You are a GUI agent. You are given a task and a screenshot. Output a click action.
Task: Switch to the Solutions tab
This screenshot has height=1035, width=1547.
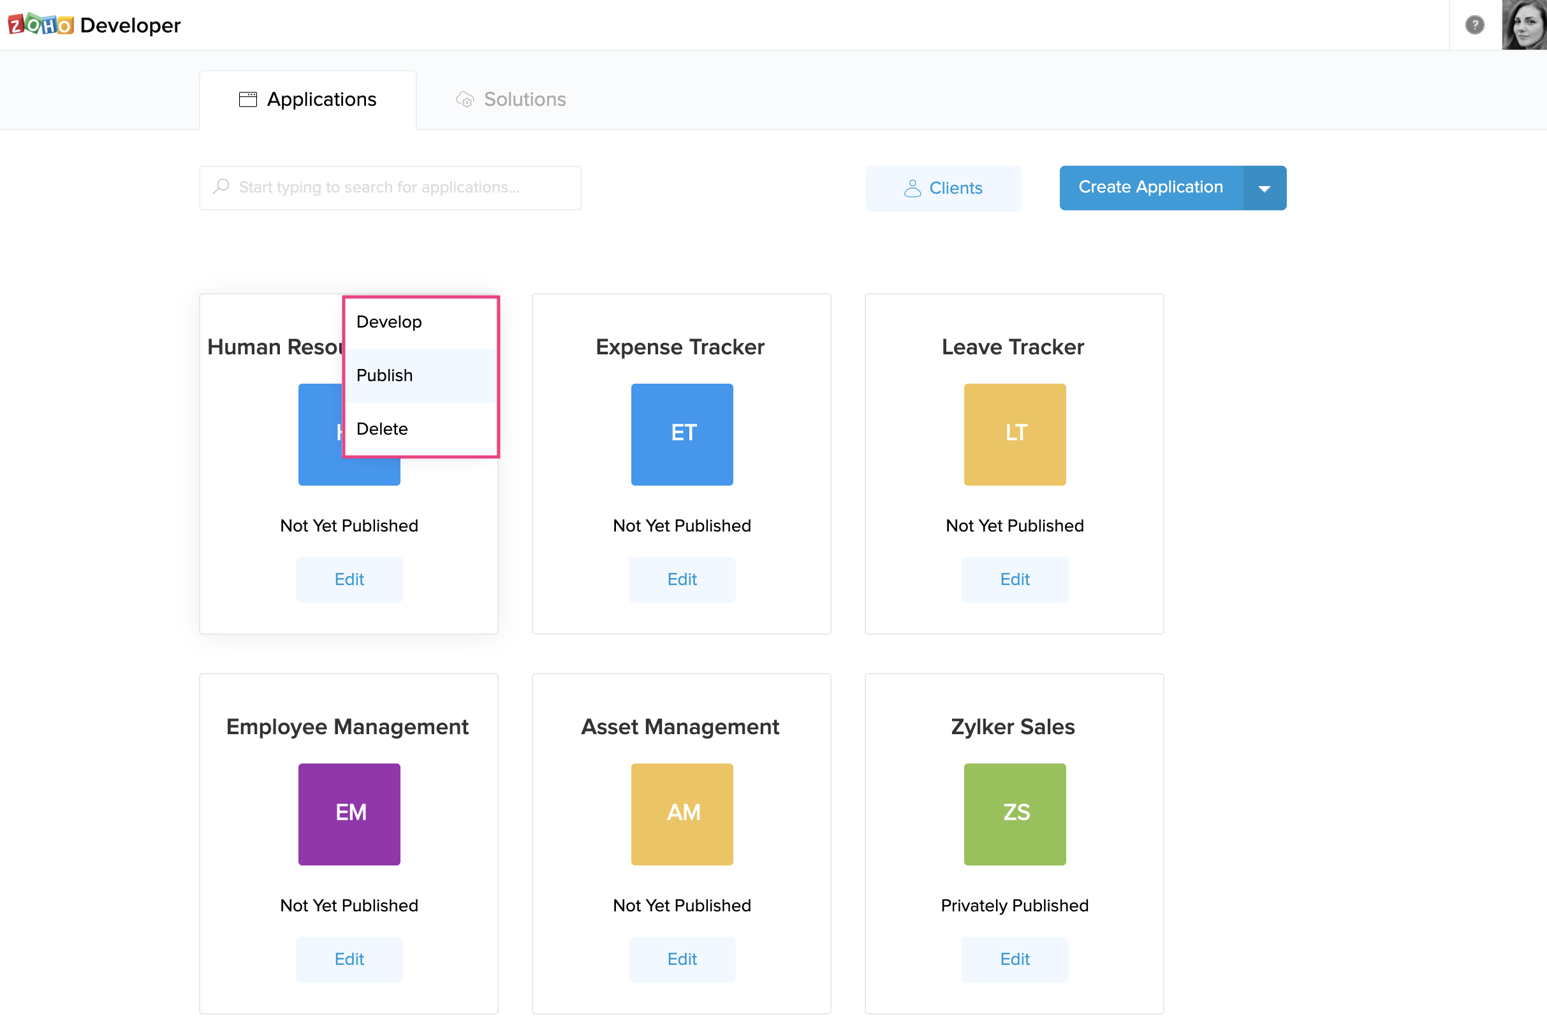(x=510, y=99)
